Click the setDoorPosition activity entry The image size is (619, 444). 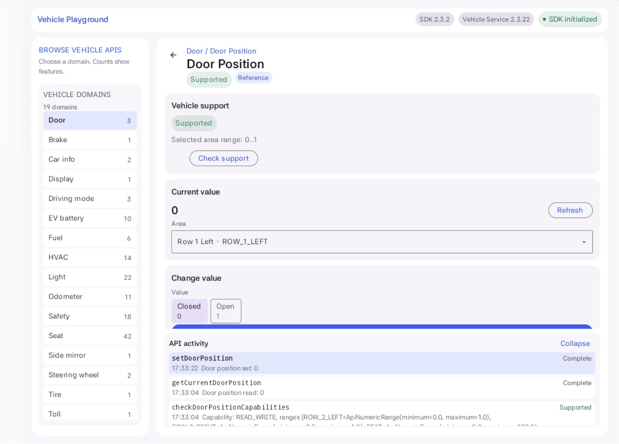coord(382,363)
